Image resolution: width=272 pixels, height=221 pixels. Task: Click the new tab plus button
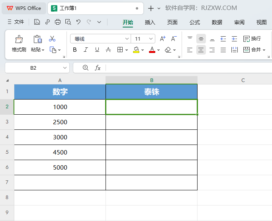(x=151, y=8)
